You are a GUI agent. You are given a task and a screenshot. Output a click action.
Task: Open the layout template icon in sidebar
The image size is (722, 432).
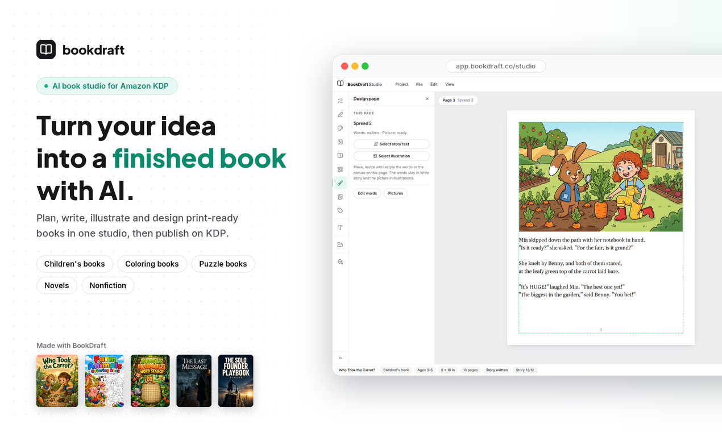340,169
